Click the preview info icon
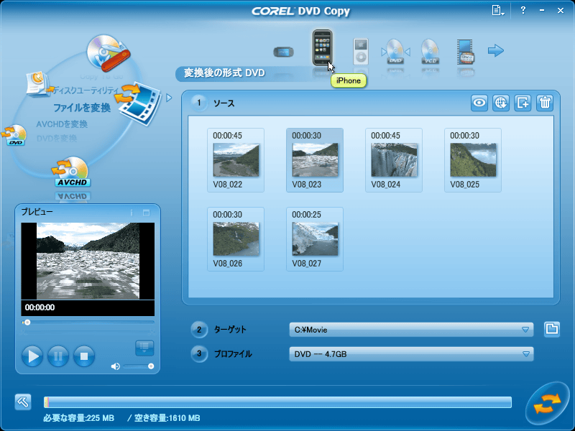 tap(132, 213)
